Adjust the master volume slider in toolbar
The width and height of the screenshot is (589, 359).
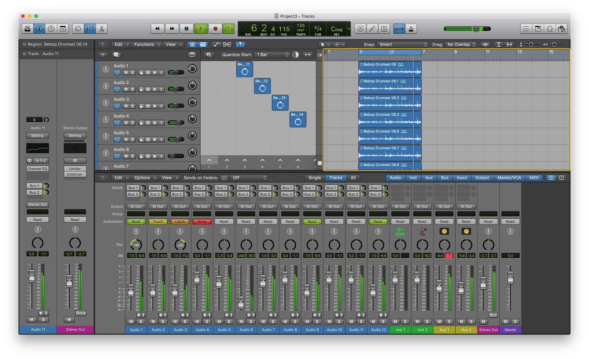tap(476, 29)
